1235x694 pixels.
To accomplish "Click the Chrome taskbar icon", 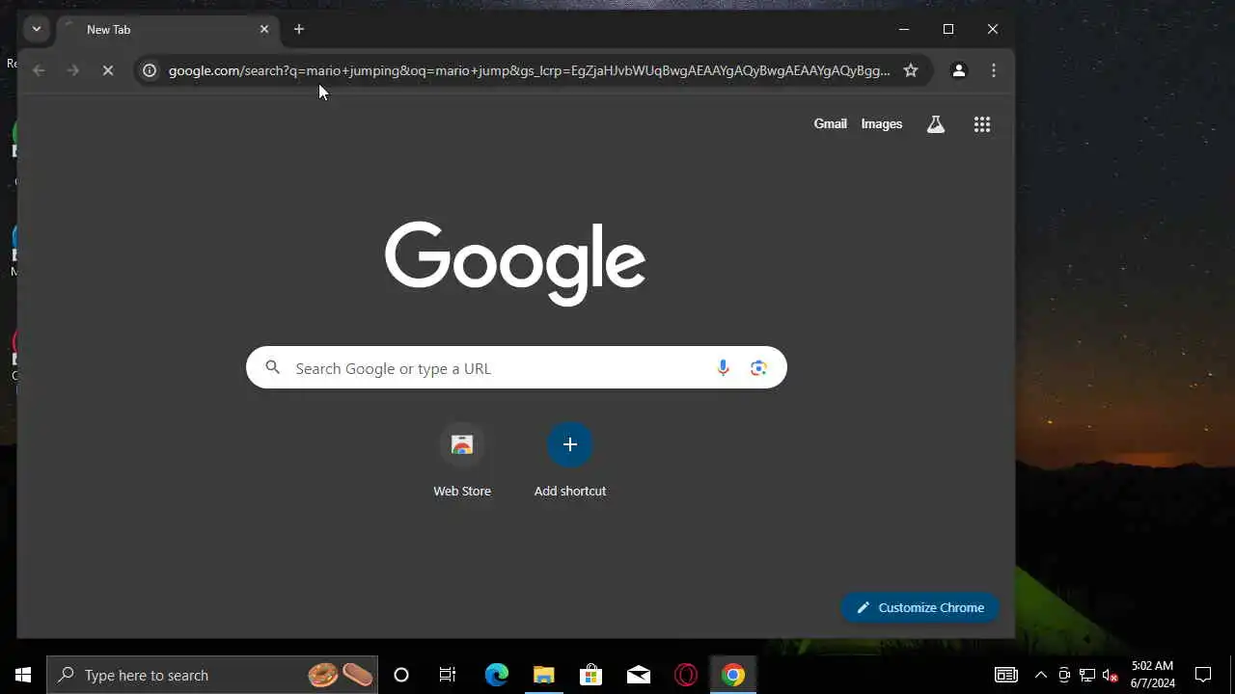I will 733,675.
